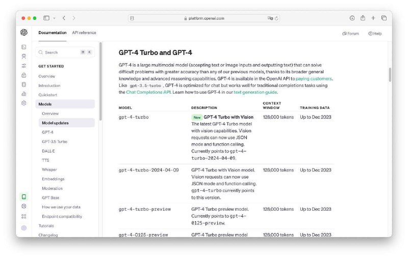This screenshot has height=258, width=408.
Task: Show Safari tab overview
Action: [x=384, y=18]
